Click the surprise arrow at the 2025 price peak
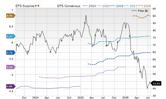This screenshot has width=166, height=99. coord(85,23)
